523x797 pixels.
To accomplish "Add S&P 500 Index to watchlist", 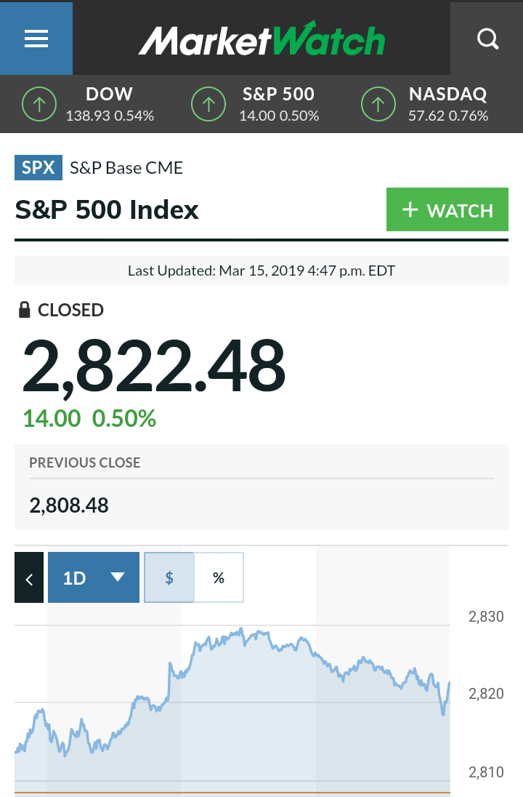I will [x=447, y=209].
